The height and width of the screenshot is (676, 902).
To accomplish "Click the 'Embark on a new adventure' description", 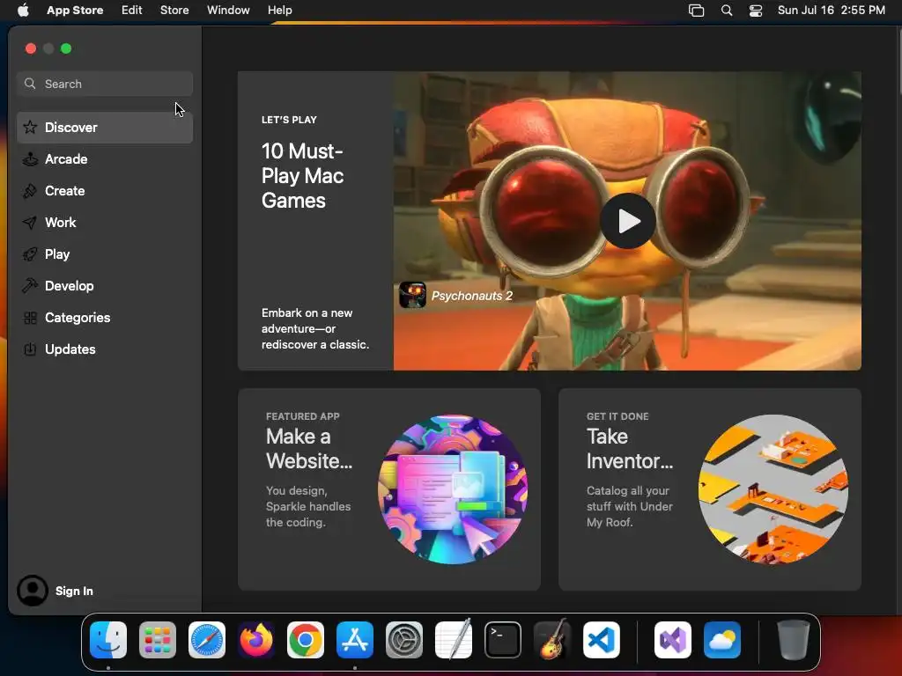I will tap(315, 329).
